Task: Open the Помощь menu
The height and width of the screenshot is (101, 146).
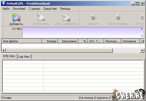Action: click(65, 9)
